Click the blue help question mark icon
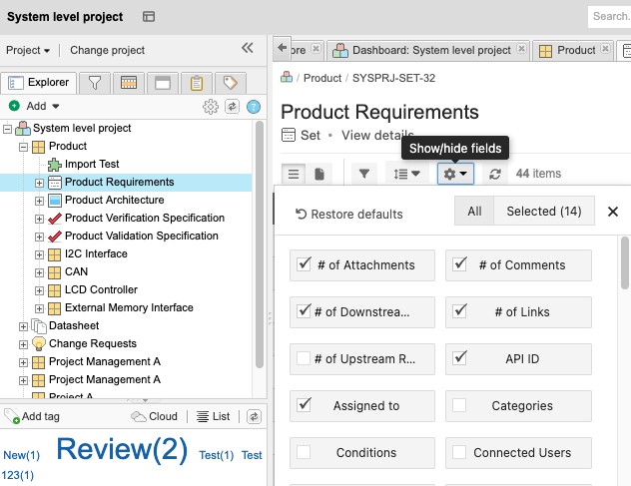631x486 pixels. (x=254, y=107)
